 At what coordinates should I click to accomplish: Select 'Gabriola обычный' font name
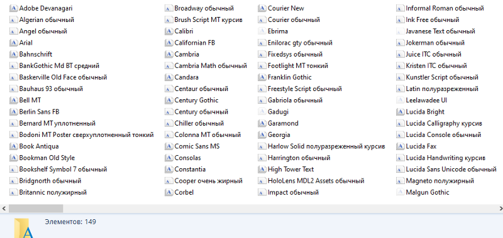(295, 100)
